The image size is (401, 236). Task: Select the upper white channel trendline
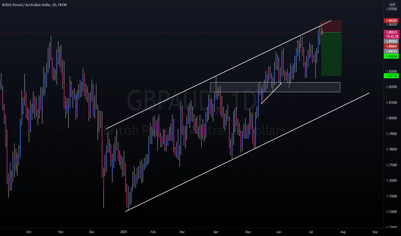(219, 75)
